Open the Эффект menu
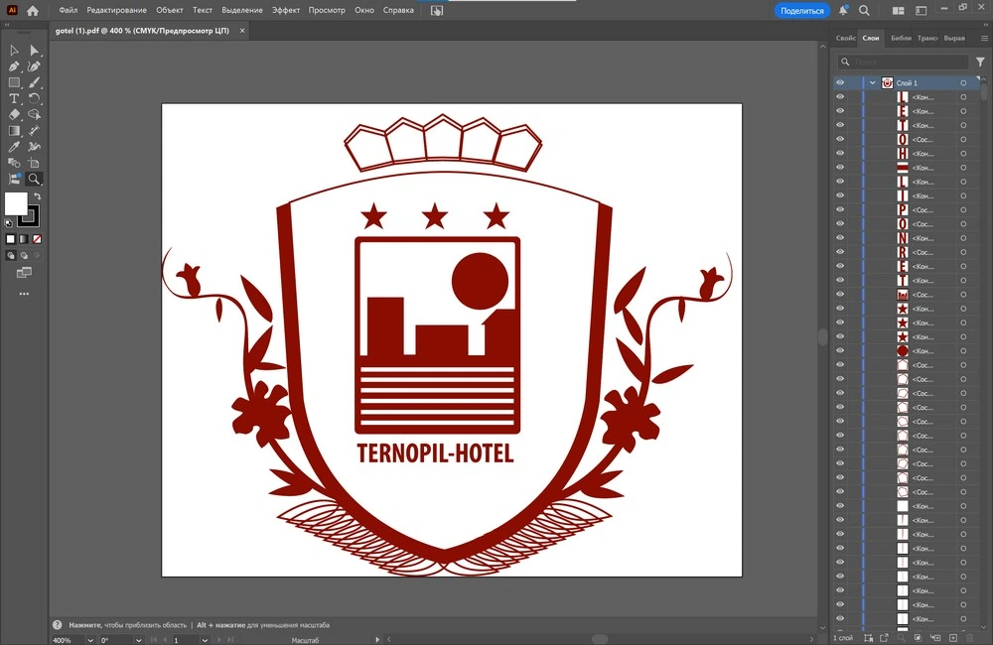The width and height of the screenshot is (993, 645). click(x=286, y=10)
